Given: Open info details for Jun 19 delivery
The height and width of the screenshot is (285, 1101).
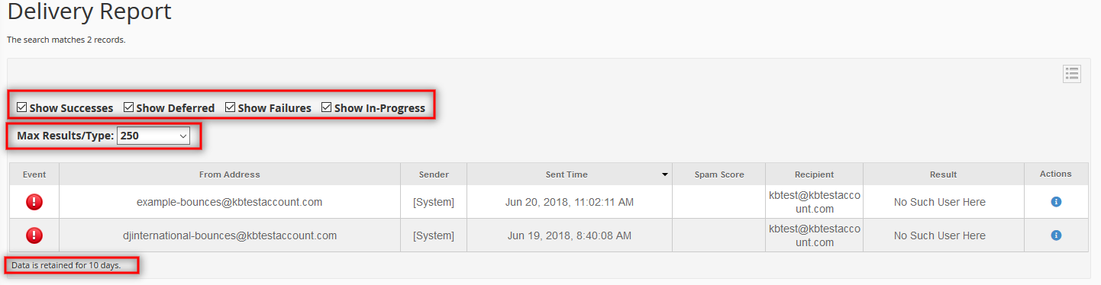Looking at the screenshot, I should [x=1056, y=235].
